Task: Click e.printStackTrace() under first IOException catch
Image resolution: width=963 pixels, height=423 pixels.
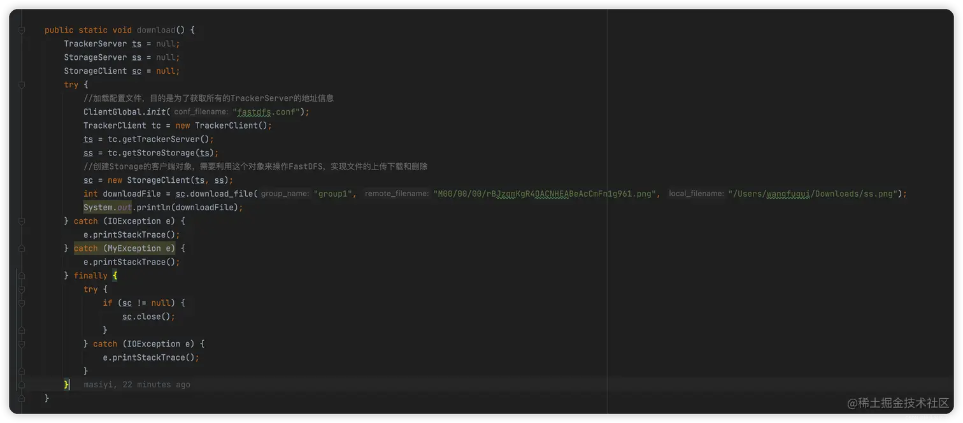Action: click(x=132, y=235)
